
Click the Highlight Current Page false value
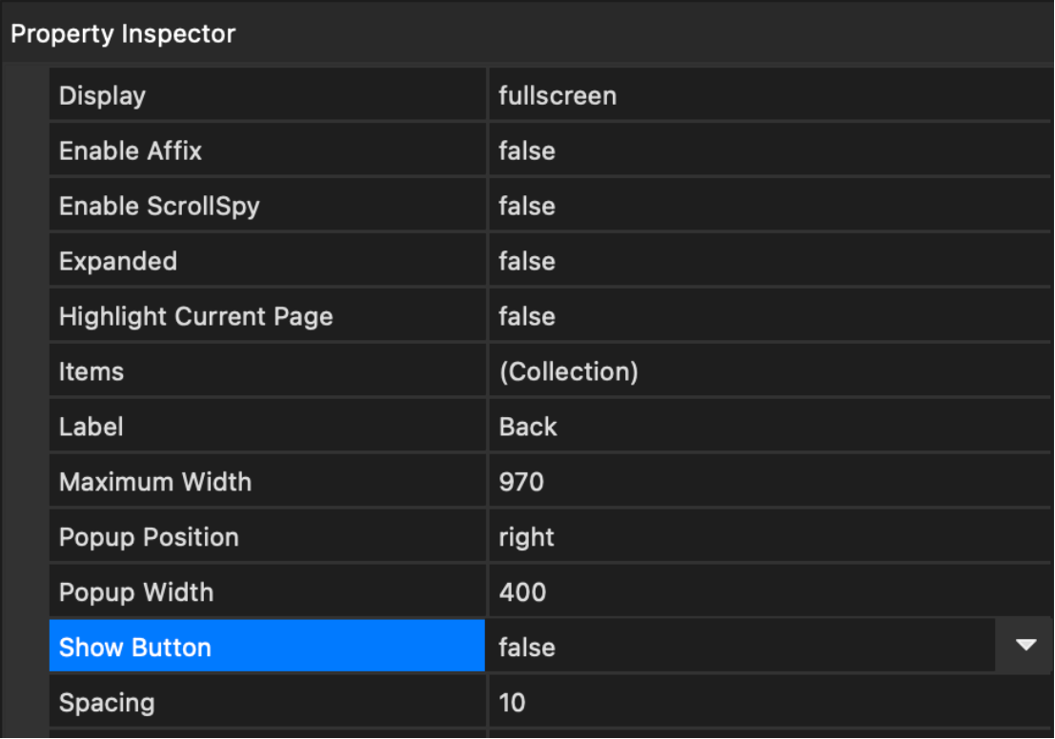527,317
